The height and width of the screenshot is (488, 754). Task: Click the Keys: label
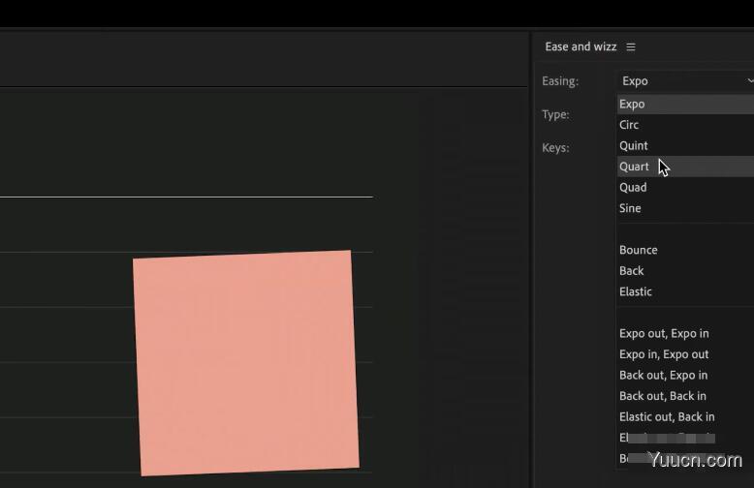(555, 148)
